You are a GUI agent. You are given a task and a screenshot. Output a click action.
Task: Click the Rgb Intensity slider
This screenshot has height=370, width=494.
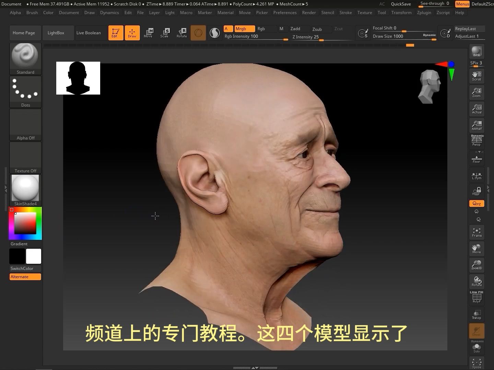[256, 37]
